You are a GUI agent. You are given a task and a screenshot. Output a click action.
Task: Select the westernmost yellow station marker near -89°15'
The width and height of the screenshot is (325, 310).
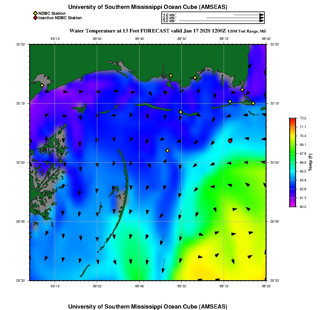42,85
